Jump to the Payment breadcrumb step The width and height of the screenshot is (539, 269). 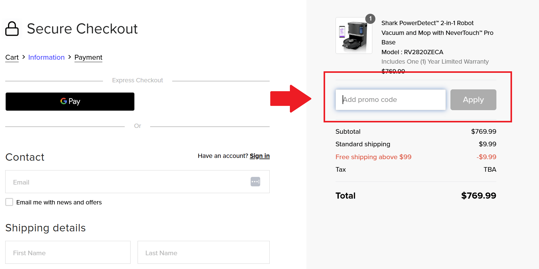pos(88,58)
